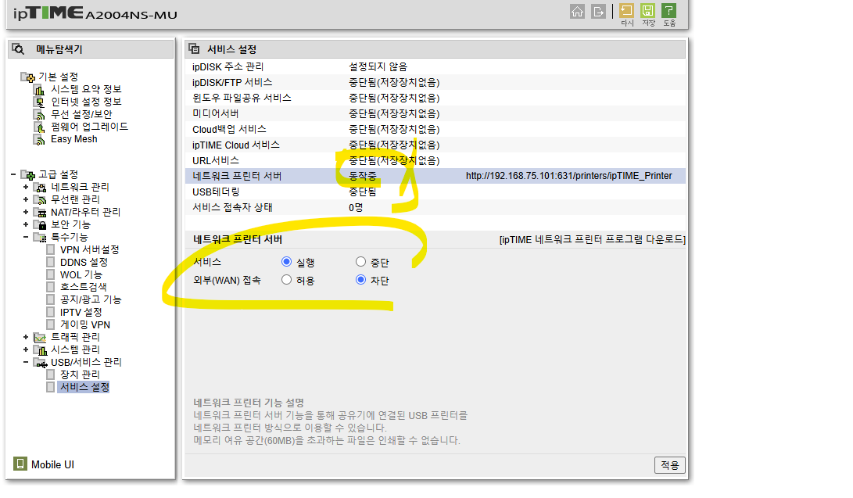
Task: Expand the 네트워크 관리 tree node
Action: [26, 187]
